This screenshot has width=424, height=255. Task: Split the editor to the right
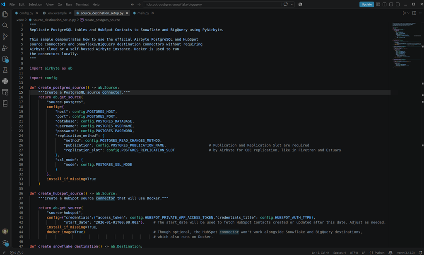tap(414, 13)
